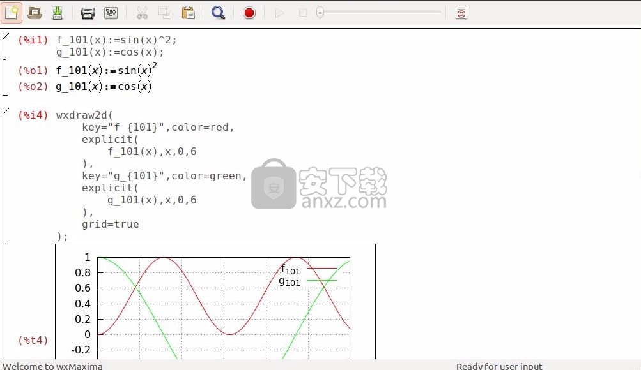Image resolution: width=641 pixels, height=370 pixels.
Task: Cut selection with scissors icon
Action: 142,13
